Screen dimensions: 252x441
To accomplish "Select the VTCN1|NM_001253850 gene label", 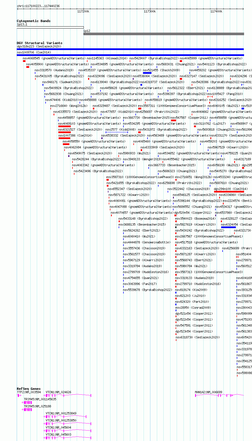I will (61, 420).
